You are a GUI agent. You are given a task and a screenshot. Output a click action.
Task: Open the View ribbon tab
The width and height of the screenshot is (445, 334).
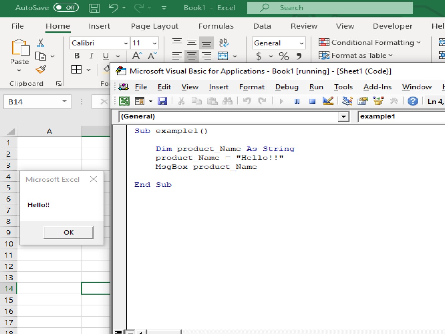click(345, 26)
